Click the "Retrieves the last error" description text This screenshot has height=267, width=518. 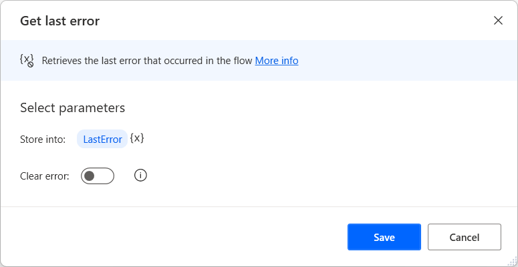[x=147, y=61]
